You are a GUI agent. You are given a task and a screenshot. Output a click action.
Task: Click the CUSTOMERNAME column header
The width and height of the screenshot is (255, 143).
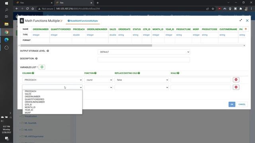coord(228,29)
